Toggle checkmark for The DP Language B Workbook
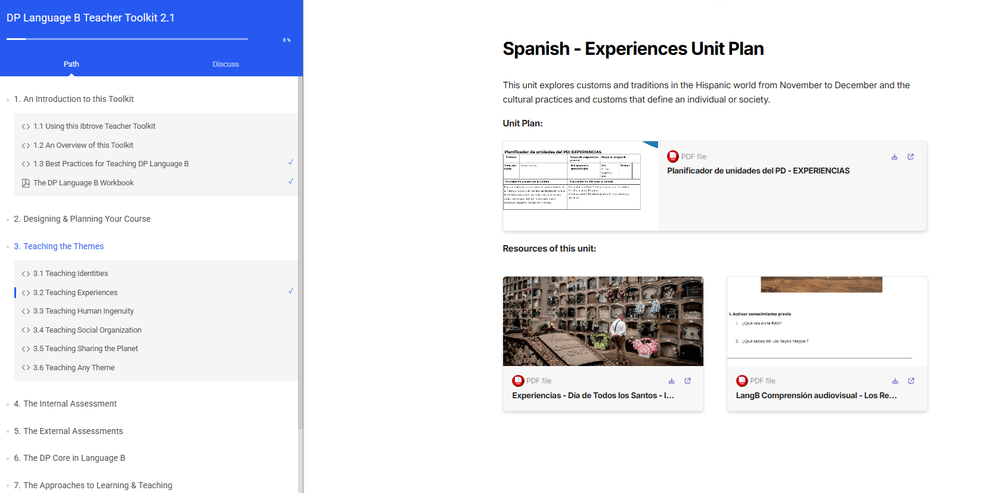This screenshot has width=1008, height=493. pos(290,181)
